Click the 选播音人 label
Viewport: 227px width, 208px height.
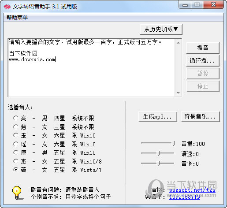(20, 107)
